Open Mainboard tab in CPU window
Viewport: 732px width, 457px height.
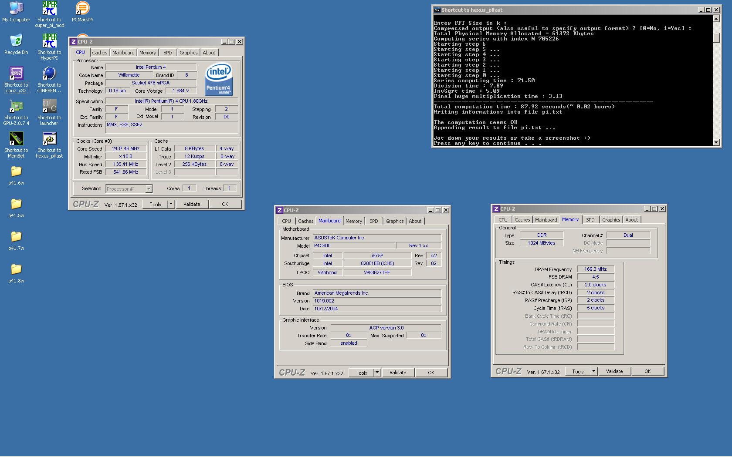123,53
